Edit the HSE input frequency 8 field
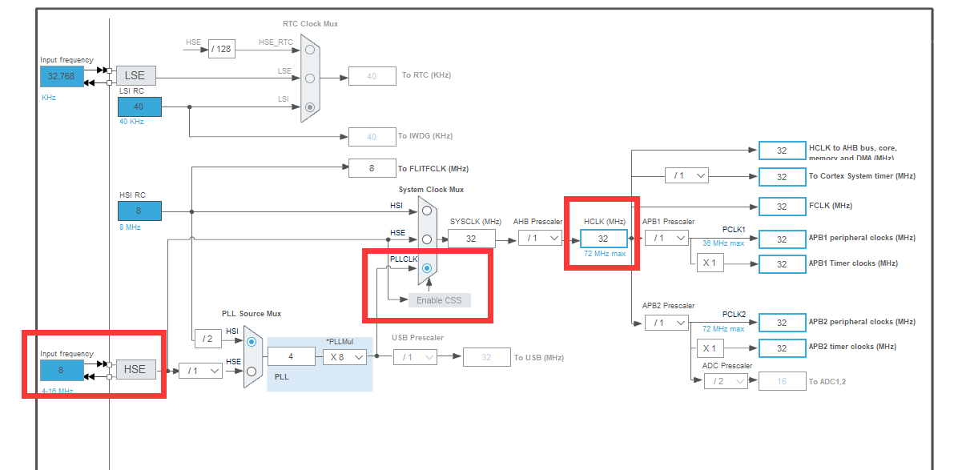966x470 pixels. tap(62, 370)
